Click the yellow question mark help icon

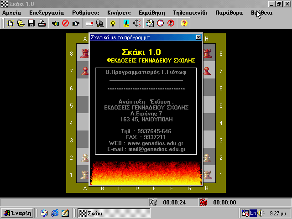[x=184, y=23]
